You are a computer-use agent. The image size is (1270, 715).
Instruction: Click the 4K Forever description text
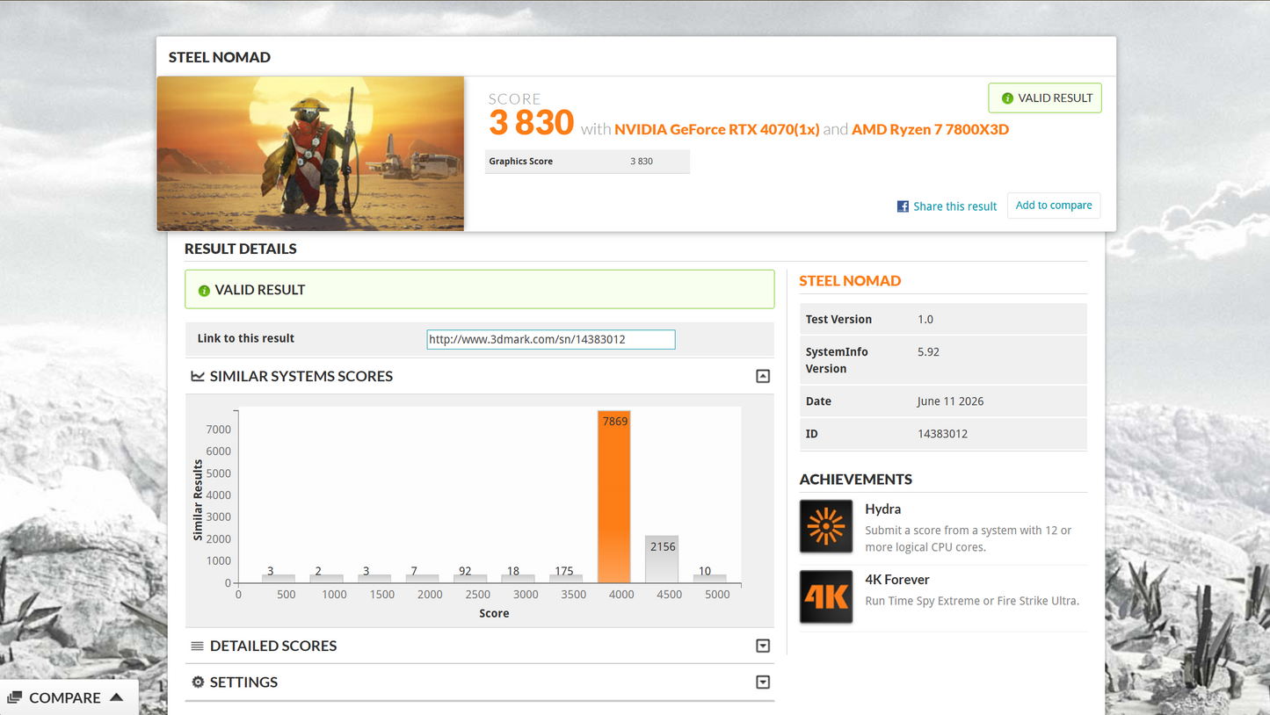coord(972,601)
